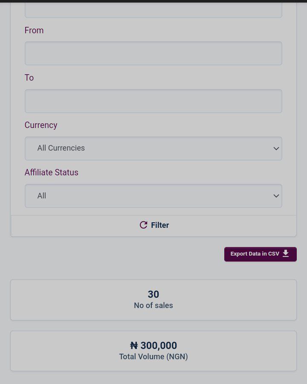Click the refresh icon inside the Filter button

[143, 225]
